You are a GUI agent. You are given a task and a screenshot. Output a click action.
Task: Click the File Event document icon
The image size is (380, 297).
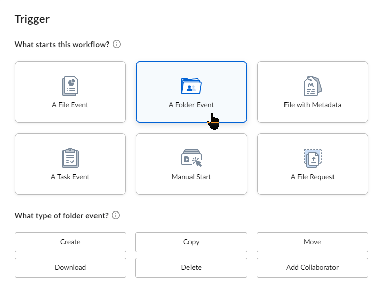70,86
